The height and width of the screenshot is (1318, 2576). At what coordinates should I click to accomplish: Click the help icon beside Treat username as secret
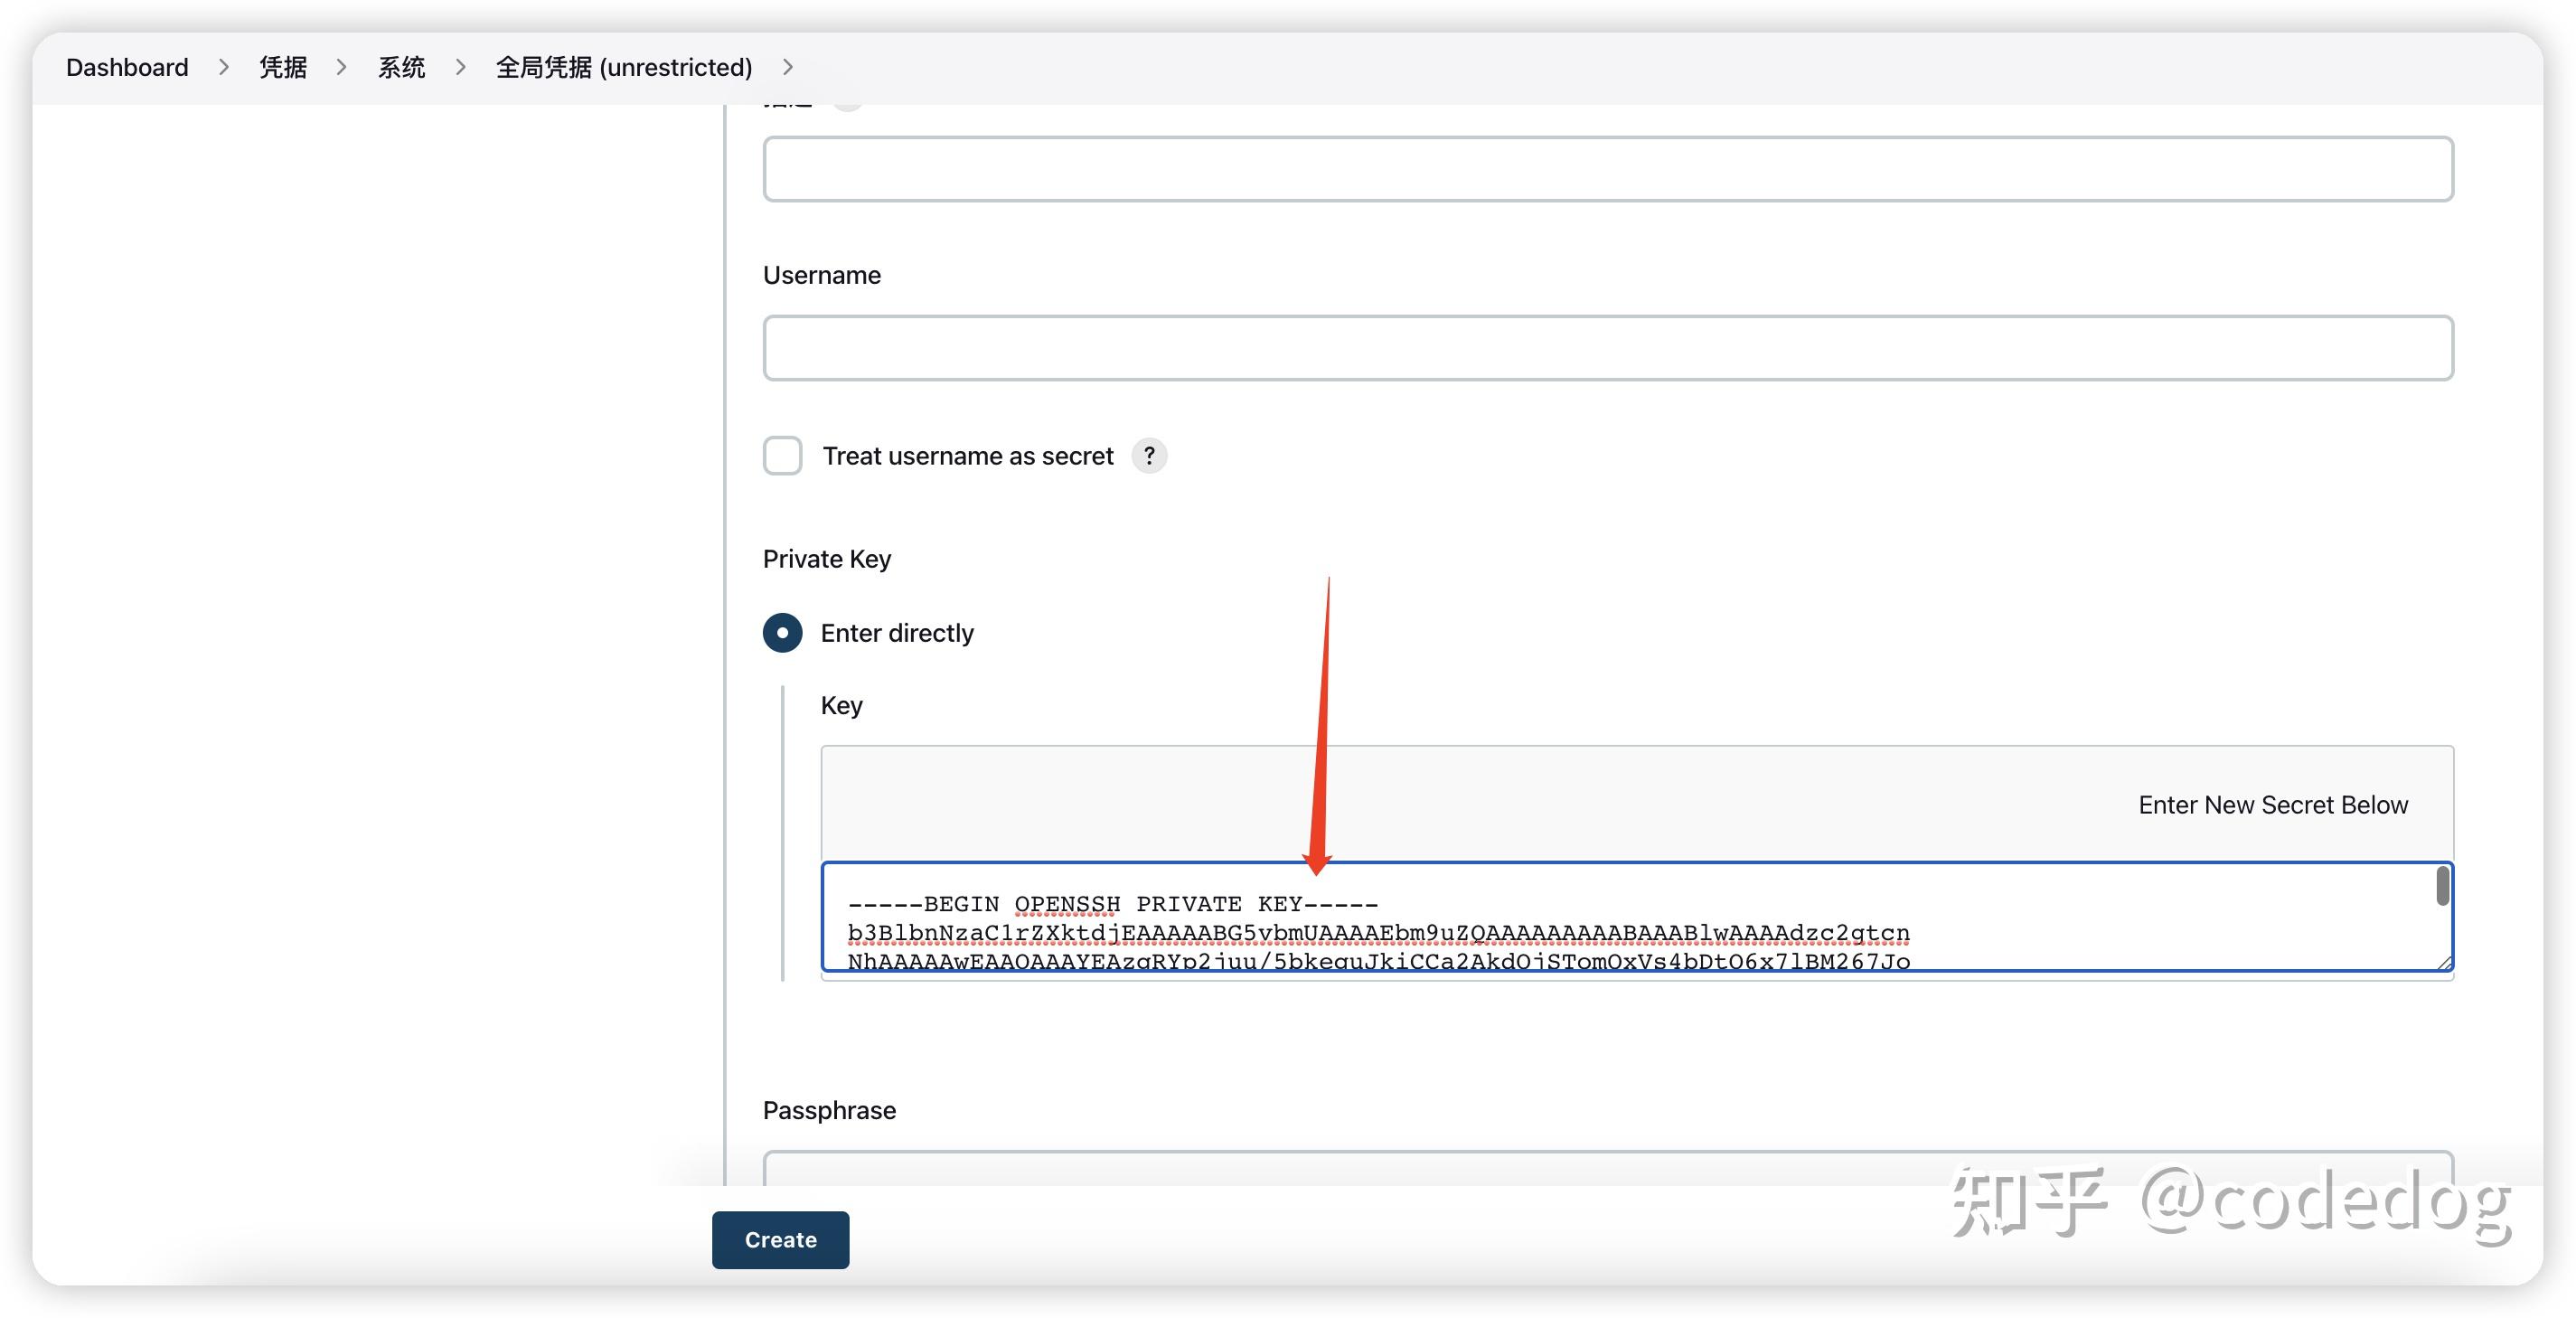coord(1149,456)
